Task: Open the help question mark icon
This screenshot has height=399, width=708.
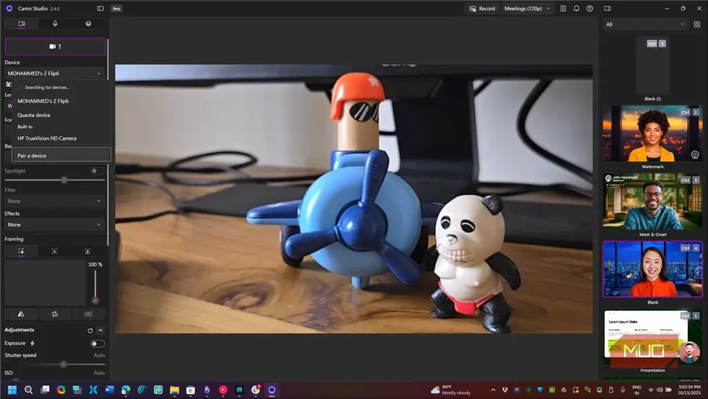Action: point(590,8)
